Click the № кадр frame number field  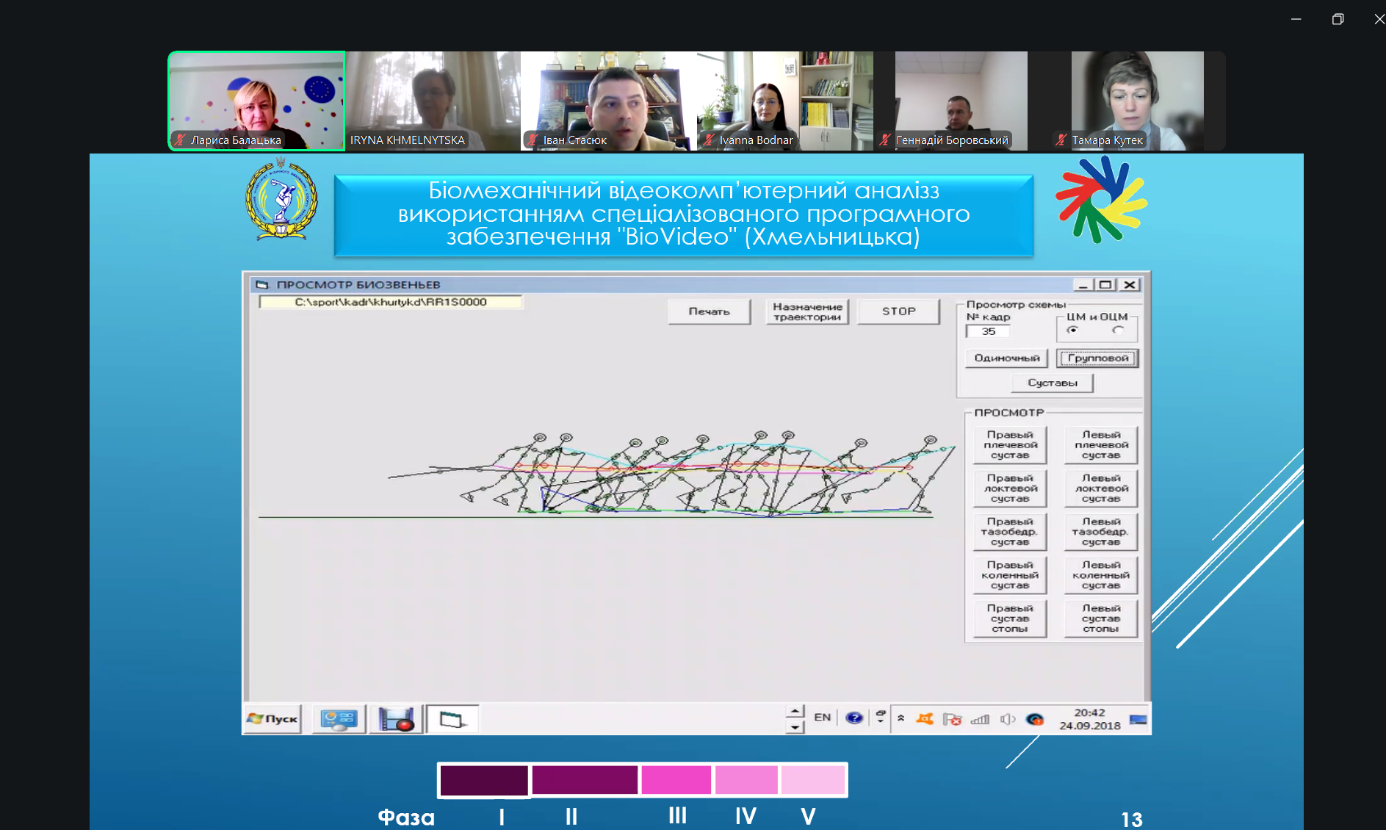click(988, 331)
